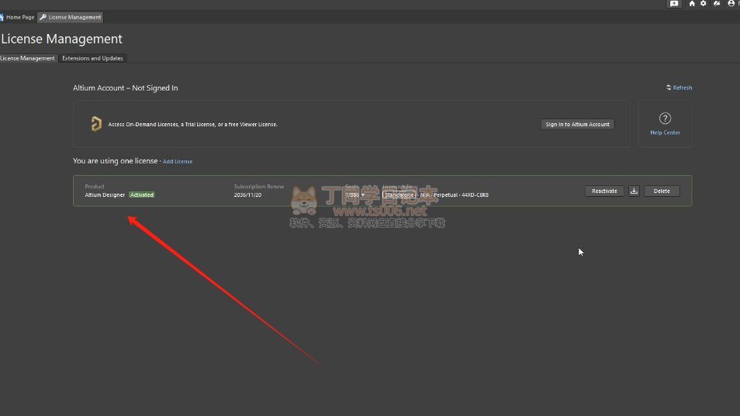740x416 pixels.
Task: Click the Standalone license mode box
Action: tap(399, 195)
